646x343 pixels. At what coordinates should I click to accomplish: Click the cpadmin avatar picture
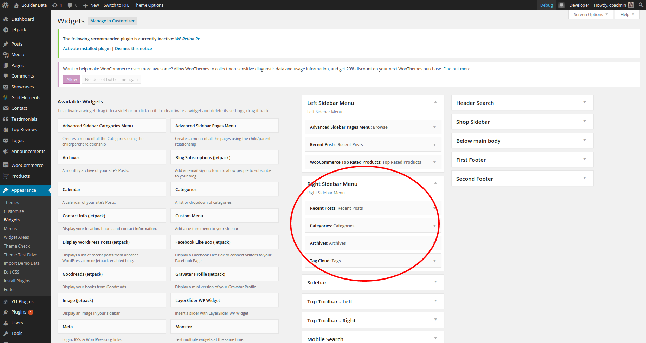(631, 5)
